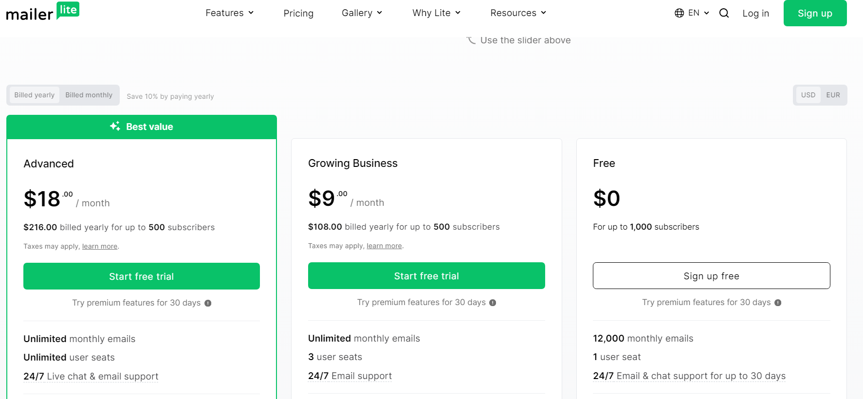Open learn more link under Growing Business
863x399 pixels.
click(x=384, y=246)
